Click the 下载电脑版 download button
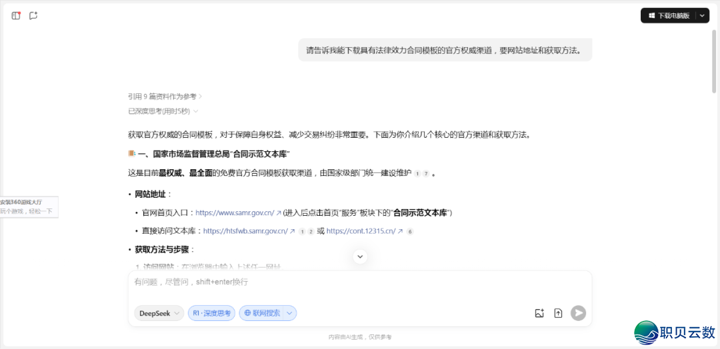Viewport: 720px width, 349px height. pyautogui.click(x=669, y=15)
